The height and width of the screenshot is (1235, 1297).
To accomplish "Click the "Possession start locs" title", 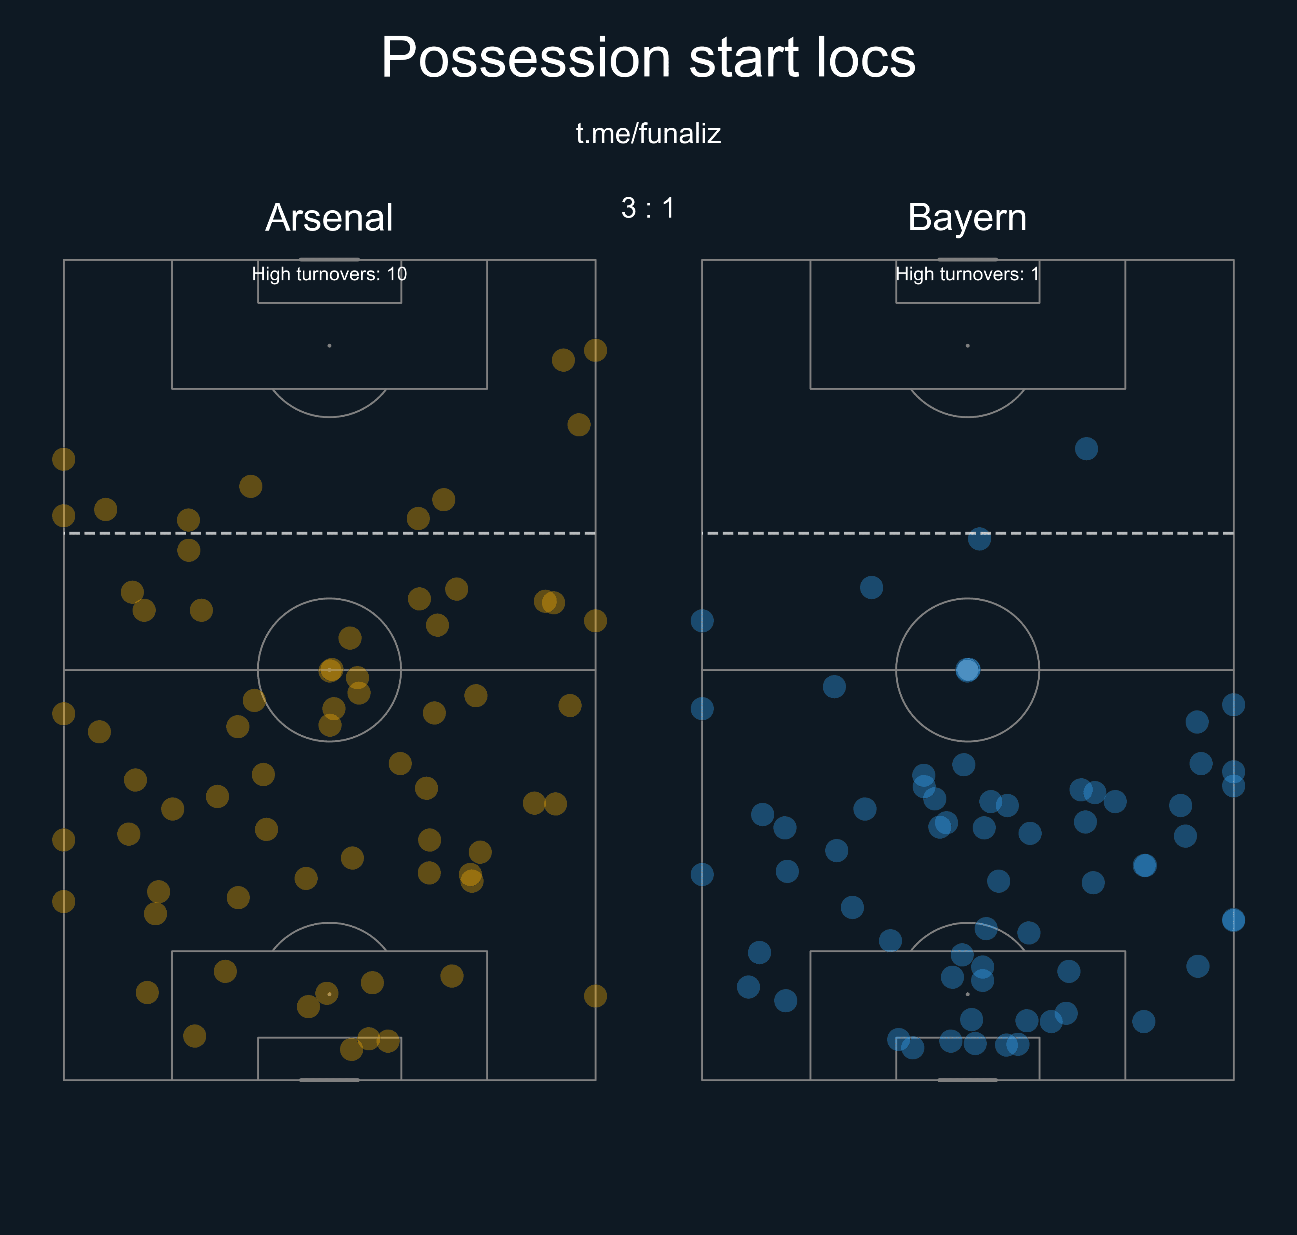I will (648, 58).
